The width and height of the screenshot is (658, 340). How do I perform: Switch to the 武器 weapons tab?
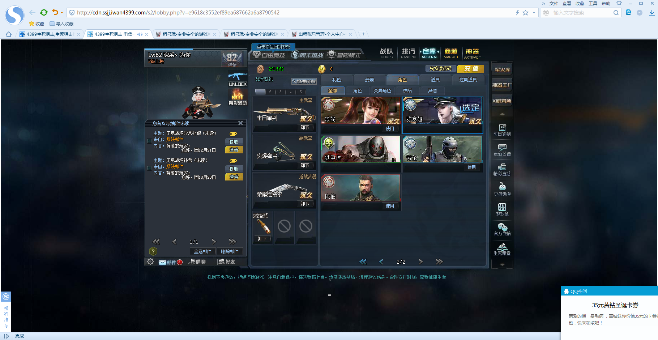click(x=369, y=80)
